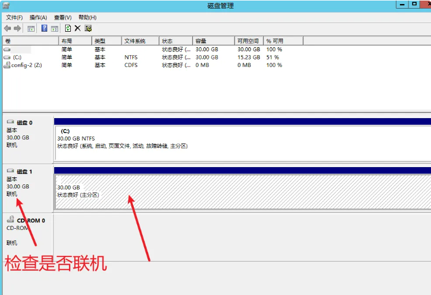Click the Forward arrow toolbar icon

click(x=17, y=28)
